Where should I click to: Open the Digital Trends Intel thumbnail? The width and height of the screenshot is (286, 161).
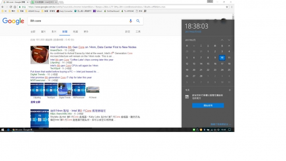tap(65, 89)
